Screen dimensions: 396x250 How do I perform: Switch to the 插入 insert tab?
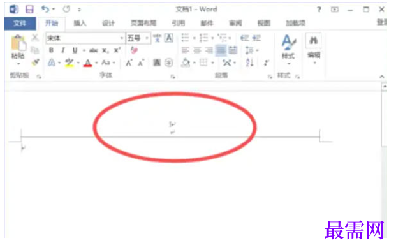point(80,23)
